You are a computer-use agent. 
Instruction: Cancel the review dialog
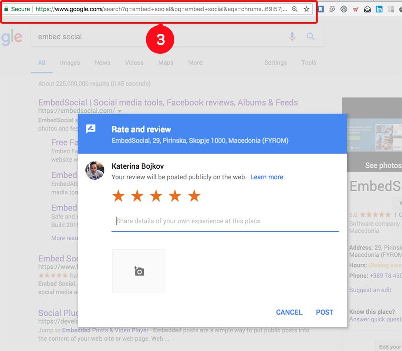click(x=289, y=312)
